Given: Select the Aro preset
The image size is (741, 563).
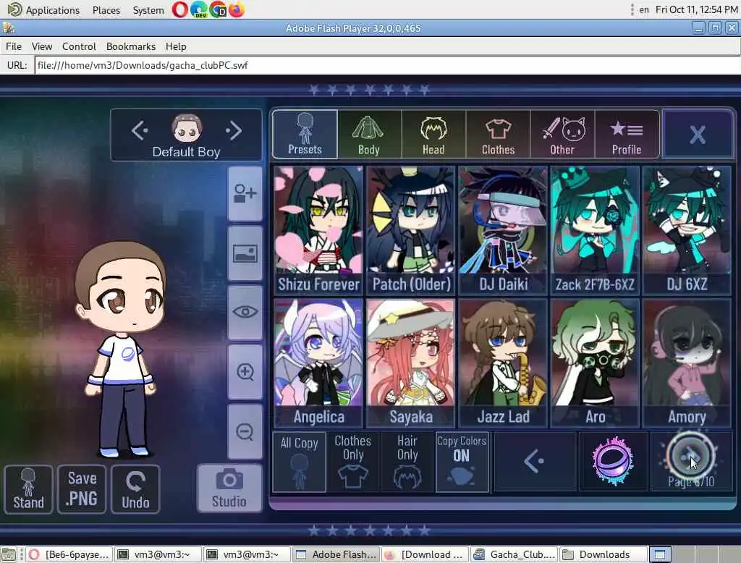Looking at the screenshot, I should [595, 363].
